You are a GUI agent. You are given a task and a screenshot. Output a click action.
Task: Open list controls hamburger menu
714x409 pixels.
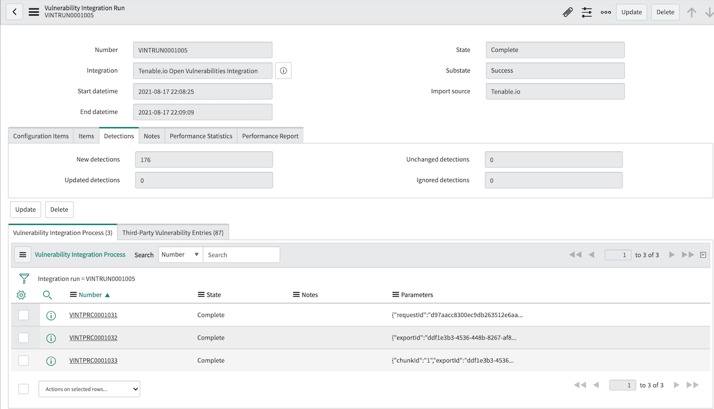coord(22,254)
